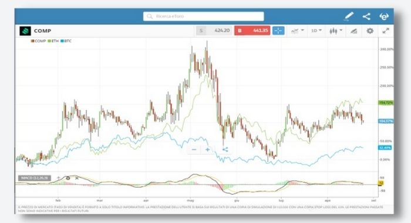Click the feb label on time axis
Image resolution: width=411 pixels, height=223 pixels.
pos(58,201)
